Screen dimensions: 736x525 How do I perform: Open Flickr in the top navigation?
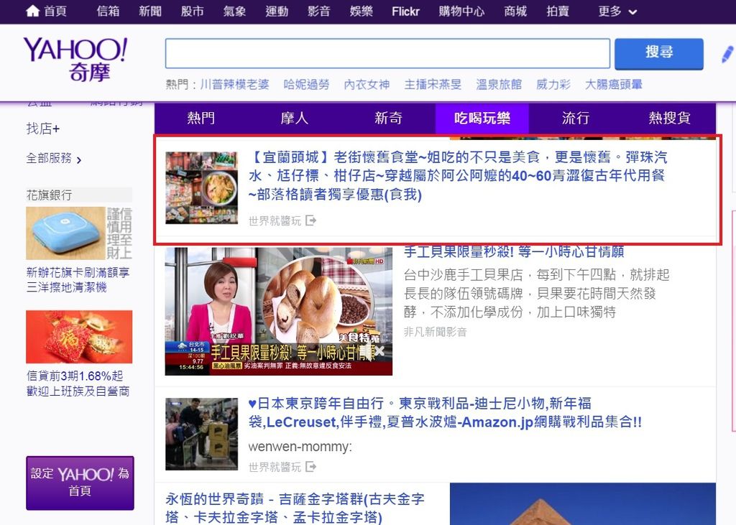pyautogui.click(x=405, y=11)
